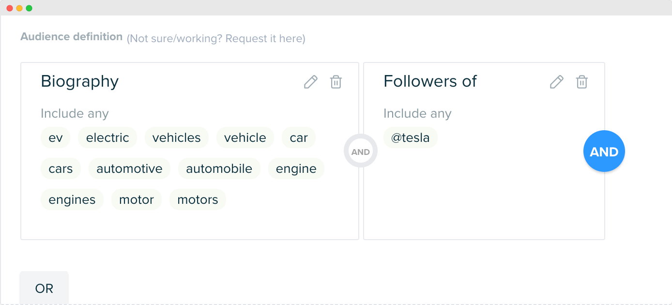The height and width of the screenshot is (305, 672).
Task: Select the 'automobile' keyword tag
Action: 219,168
